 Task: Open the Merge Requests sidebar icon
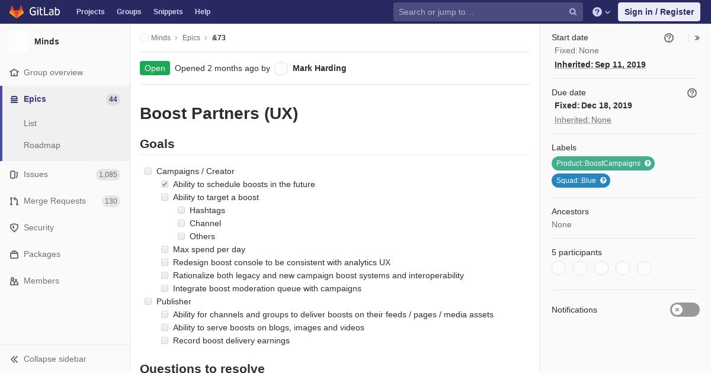tap(14, 201)
